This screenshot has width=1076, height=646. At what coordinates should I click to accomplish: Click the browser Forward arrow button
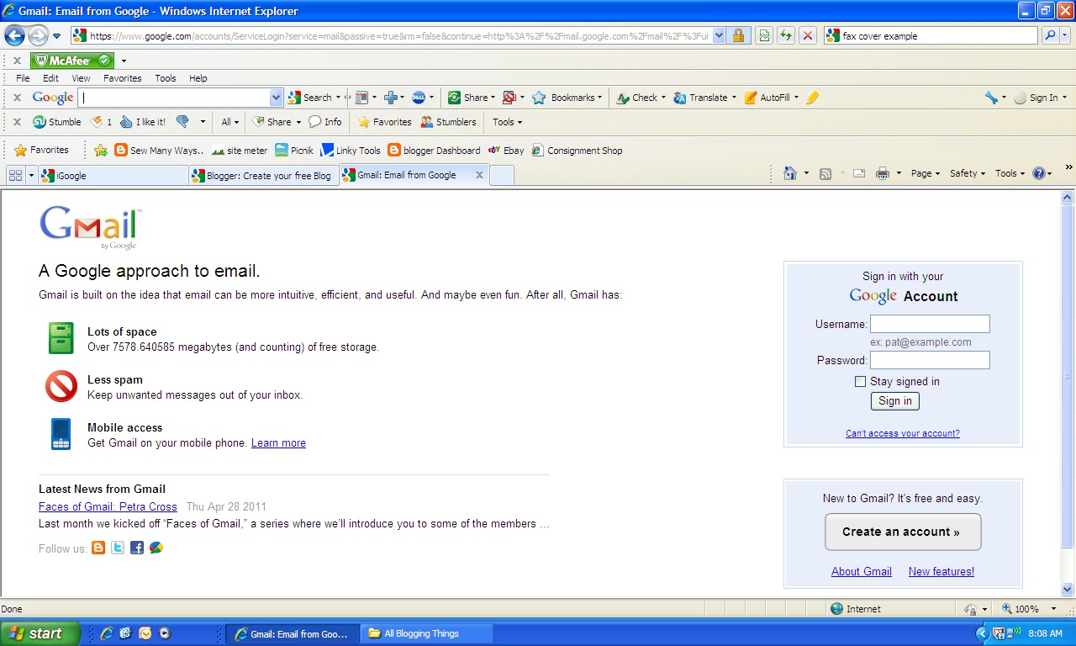[38, 35]
